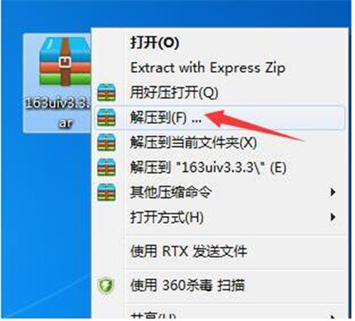Click the archive icon beside 解压到(F)

click(106, 117)
